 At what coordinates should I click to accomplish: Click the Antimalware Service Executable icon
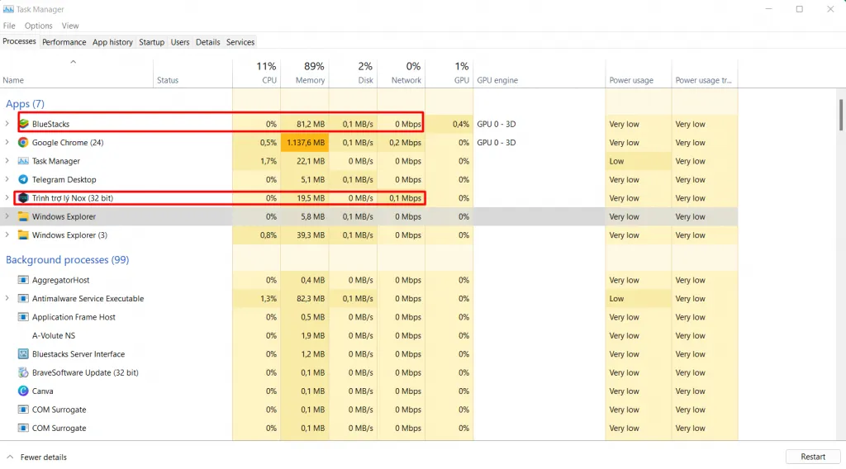[x=23, y=298]
